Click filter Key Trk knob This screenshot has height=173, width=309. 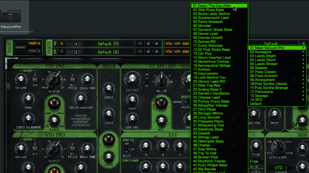[x=132, y=119]
